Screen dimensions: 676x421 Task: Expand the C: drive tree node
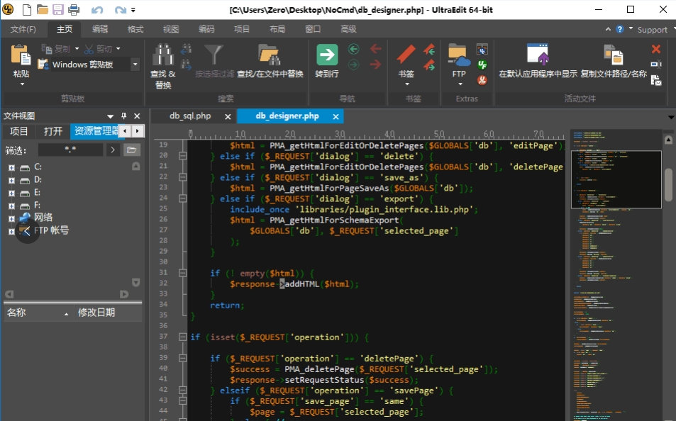coord(11,167)
